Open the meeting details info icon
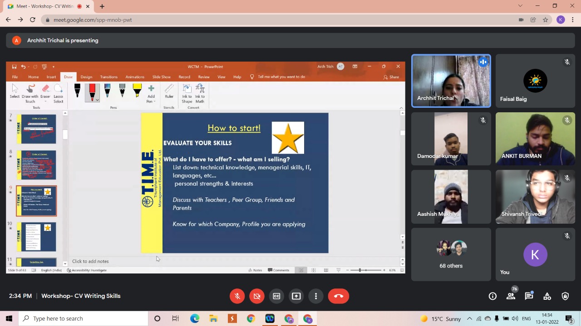The width and height of the screenshot is (581, 326). tap(492, 296)
